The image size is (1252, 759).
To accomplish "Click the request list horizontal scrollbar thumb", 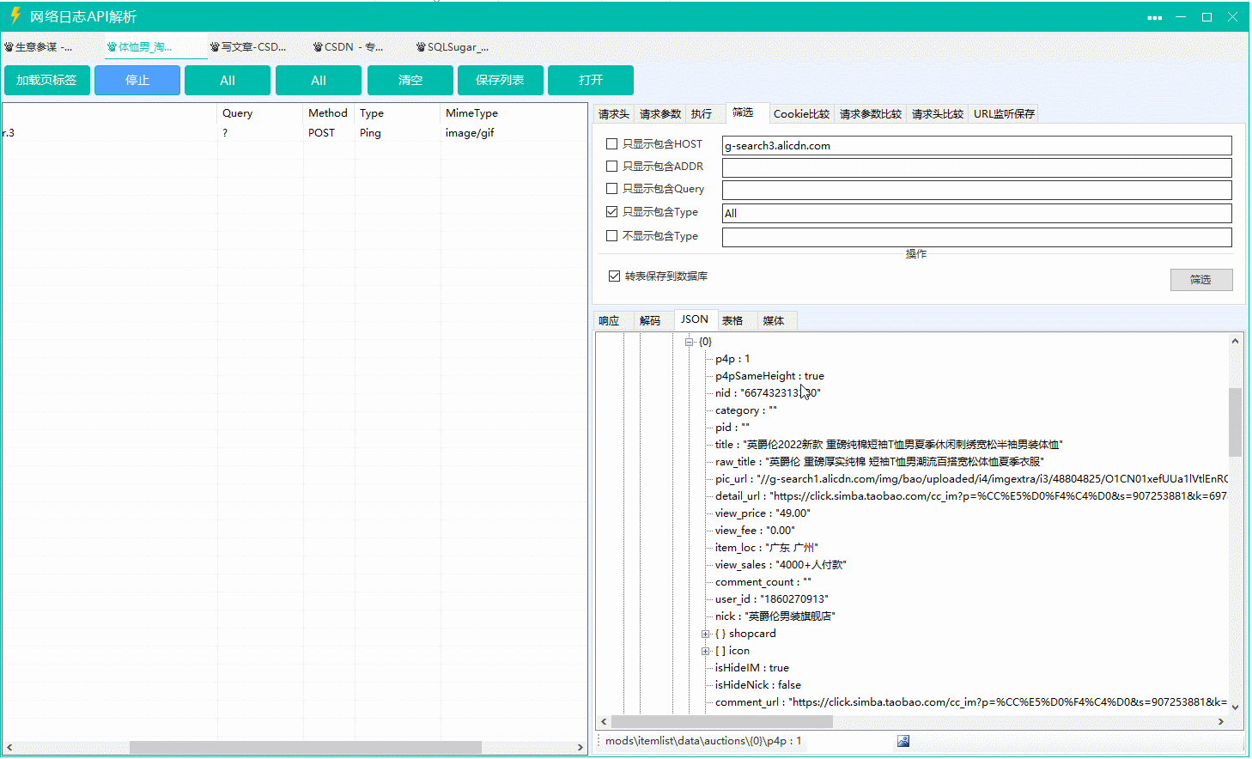I will (x=305, y=748).
